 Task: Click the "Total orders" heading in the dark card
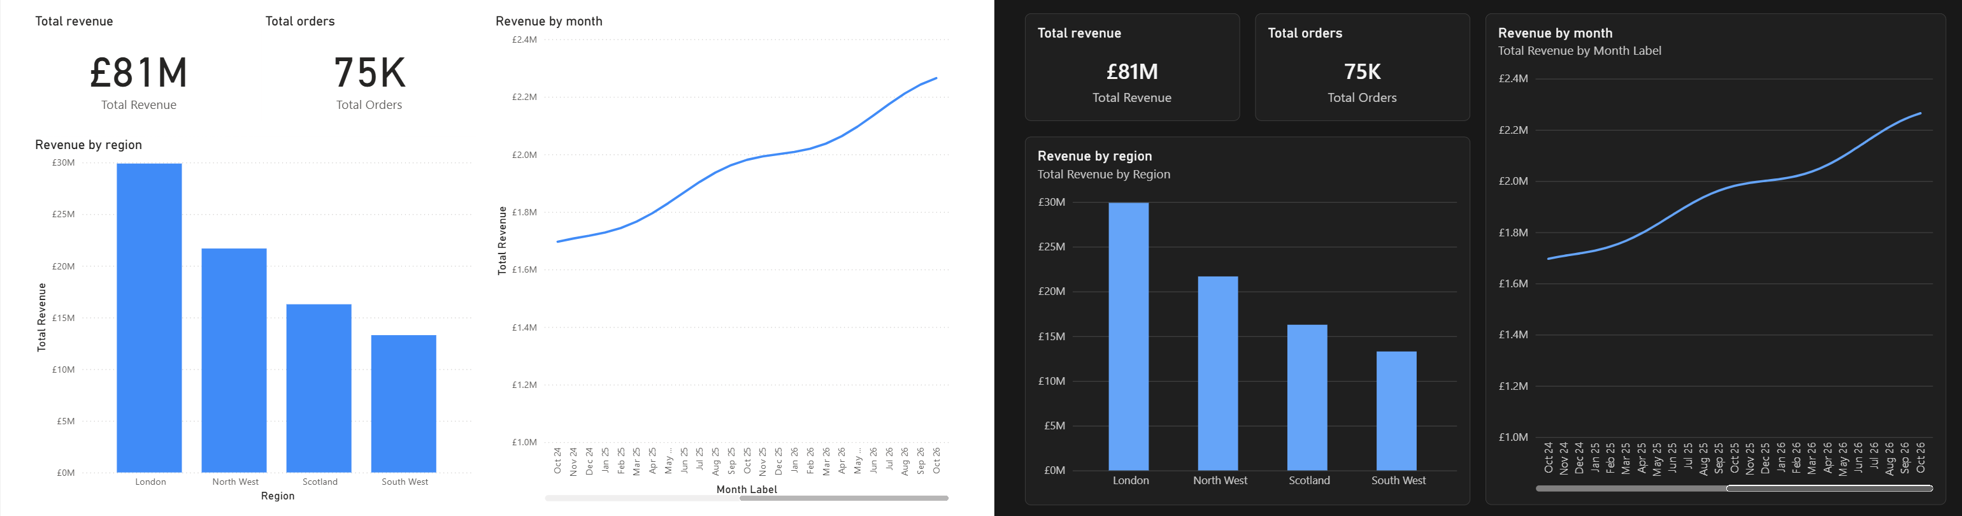pyautogui.click(x=1305, y=34)
